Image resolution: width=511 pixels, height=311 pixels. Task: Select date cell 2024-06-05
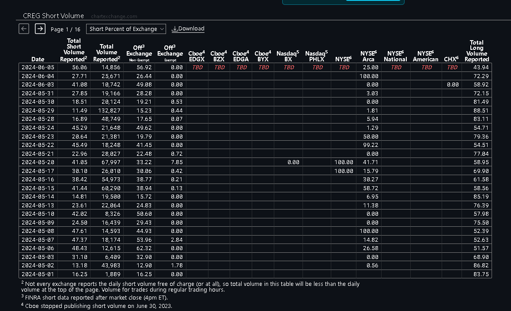38,67
